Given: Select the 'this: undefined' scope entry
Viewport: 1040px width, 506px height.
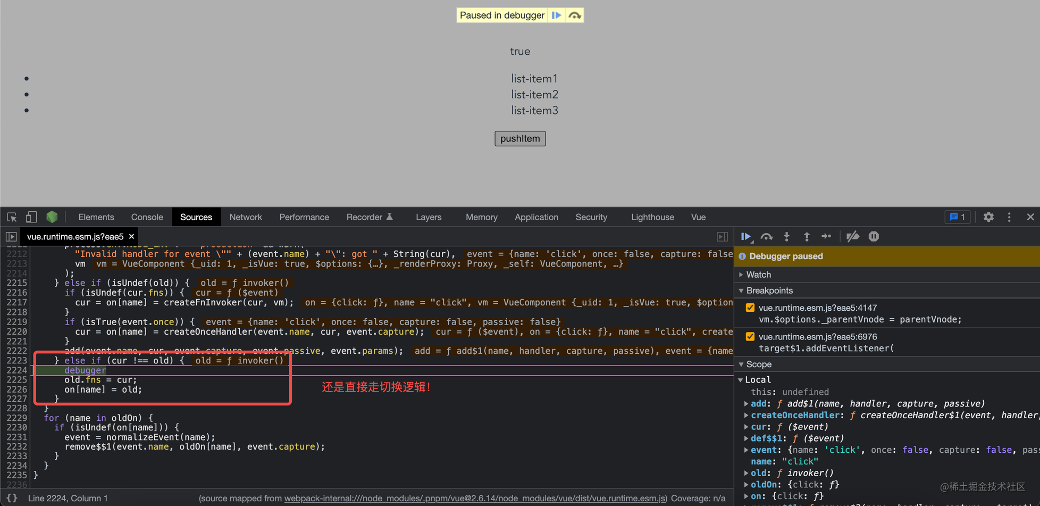Looking at the screenshot, I should click(790, 392).
